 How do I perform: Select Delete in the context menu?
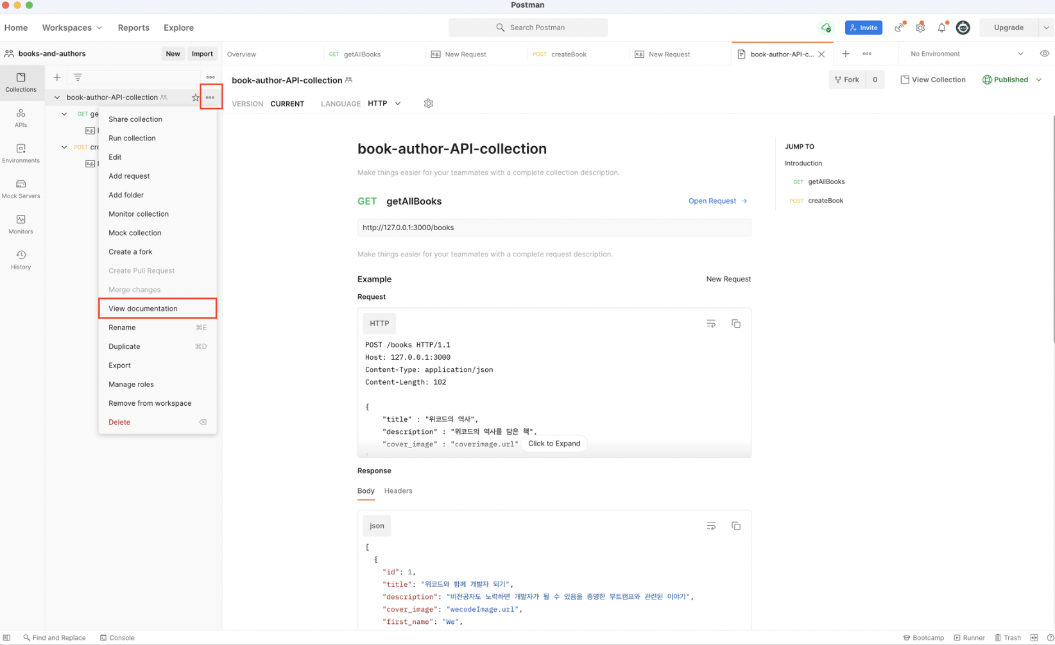[x=157, y=422]
